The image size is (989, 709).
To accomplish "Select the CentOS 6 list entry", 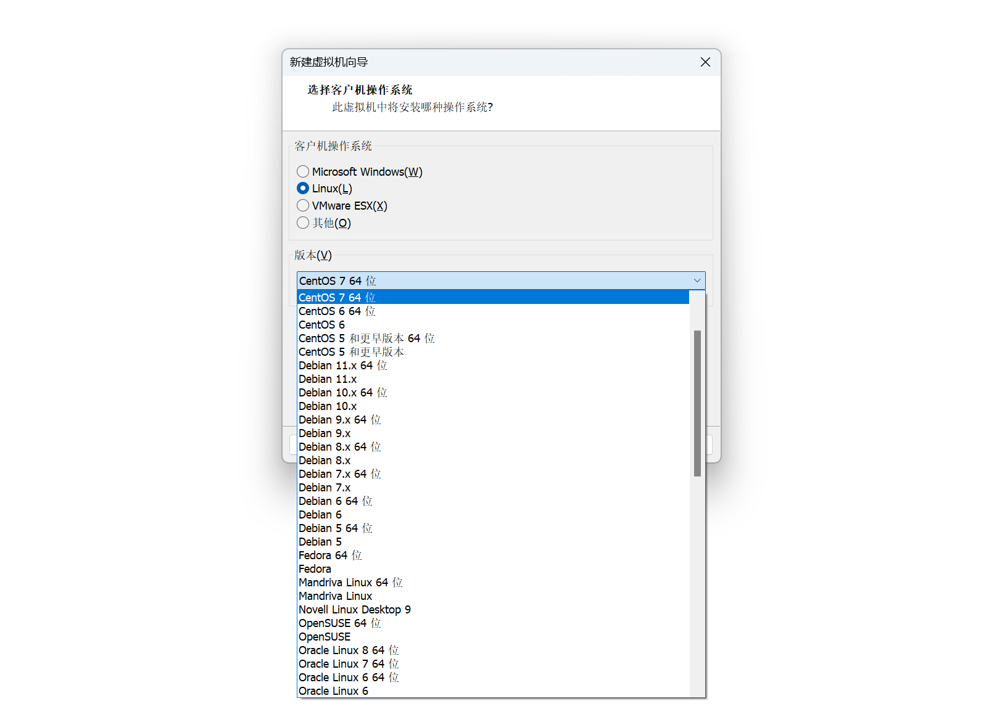I will [493, 324].
